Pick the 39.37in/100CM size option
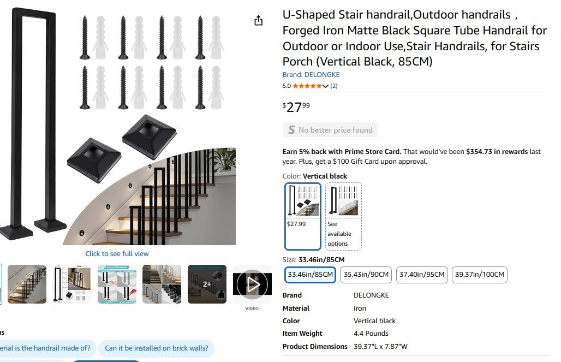Screen dimensions: 561x362 [480, 275]
